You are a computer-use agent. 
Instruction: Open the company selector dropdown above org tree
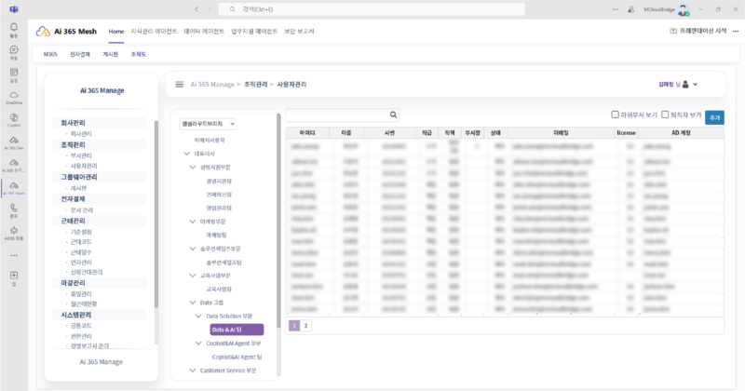point(209,123)
